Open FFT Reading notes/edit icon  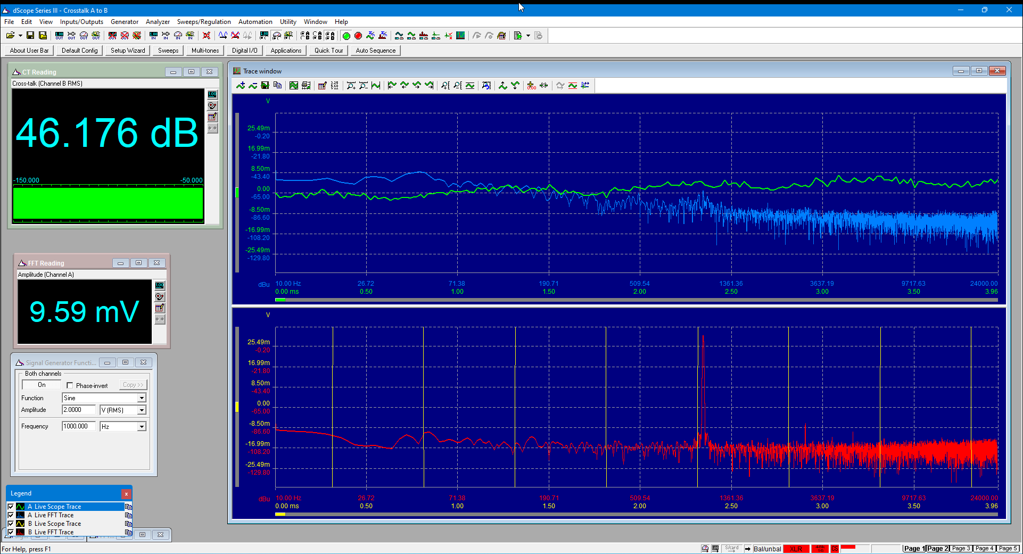(160, 308)
